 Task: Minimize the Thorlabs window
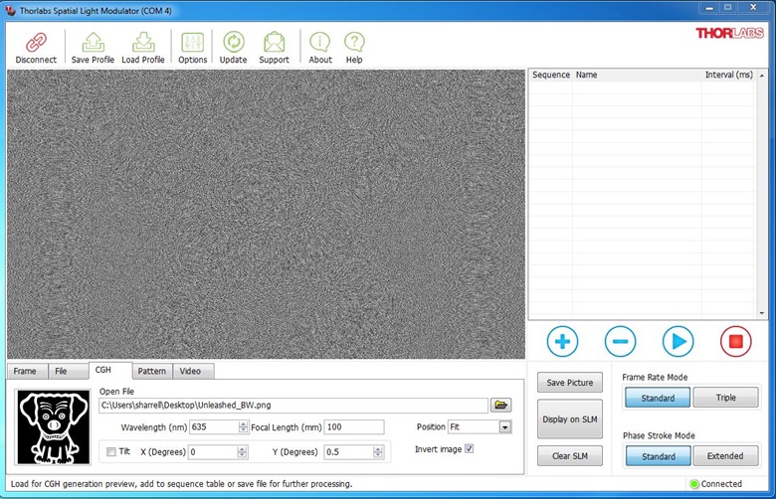[709, 7]
